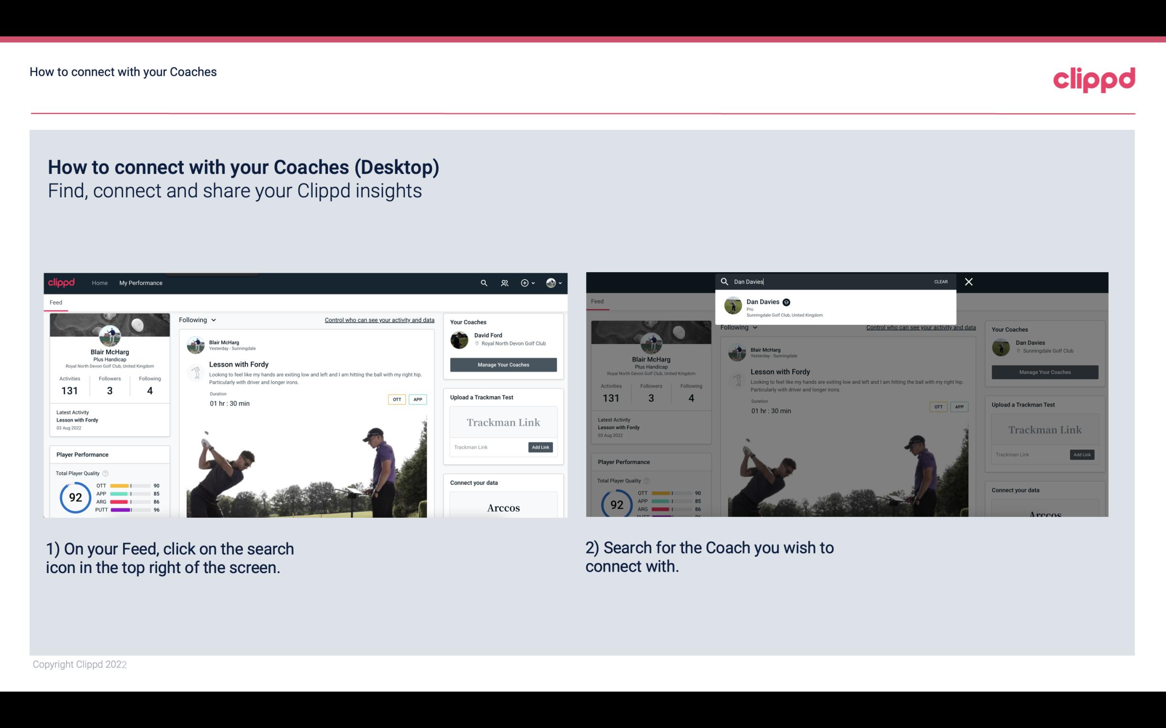The height and width of the screenshot is (728, 1166).
Task: Click the Dan Davies profile search result icon
Action: pyautogui.click(x=732, y=306)
